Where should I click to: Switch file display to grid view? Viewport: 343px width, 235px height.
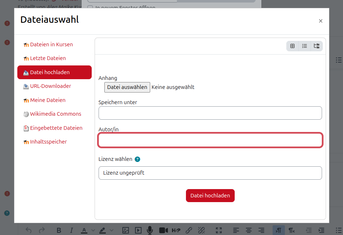pos(292,46)
